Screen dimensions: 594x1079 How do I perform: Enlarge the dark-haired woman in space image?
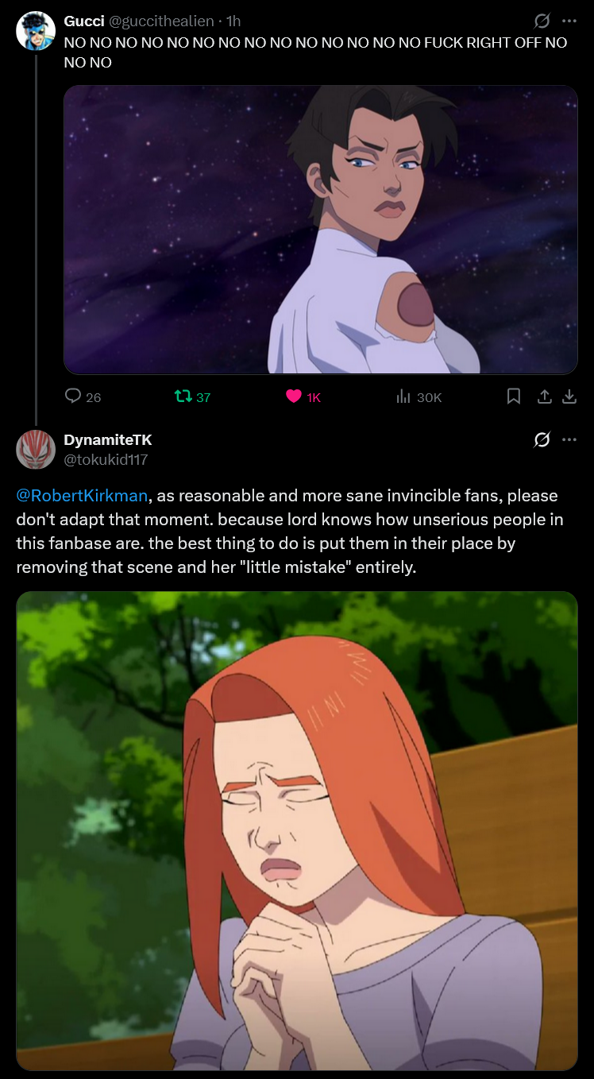click(321, 230)
